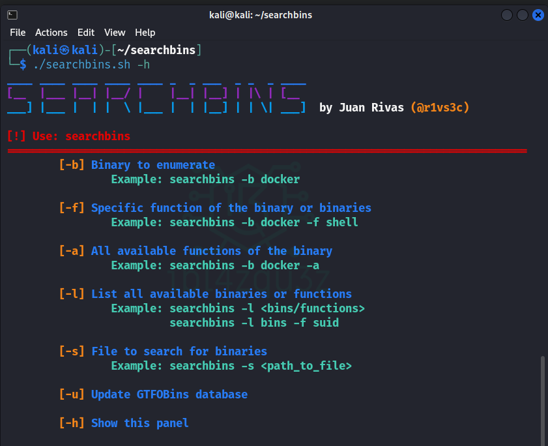
Task: Click the @r1vs3c author handle
Action: coord(440,108)
